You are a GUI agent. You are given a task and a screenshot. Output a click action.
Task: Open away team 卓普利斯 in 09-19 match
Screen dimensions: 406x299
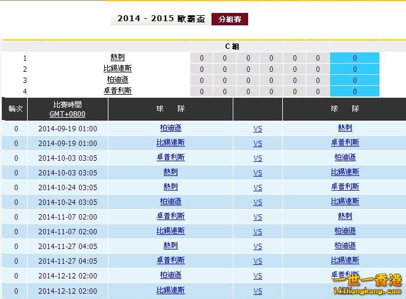point(345,142)
